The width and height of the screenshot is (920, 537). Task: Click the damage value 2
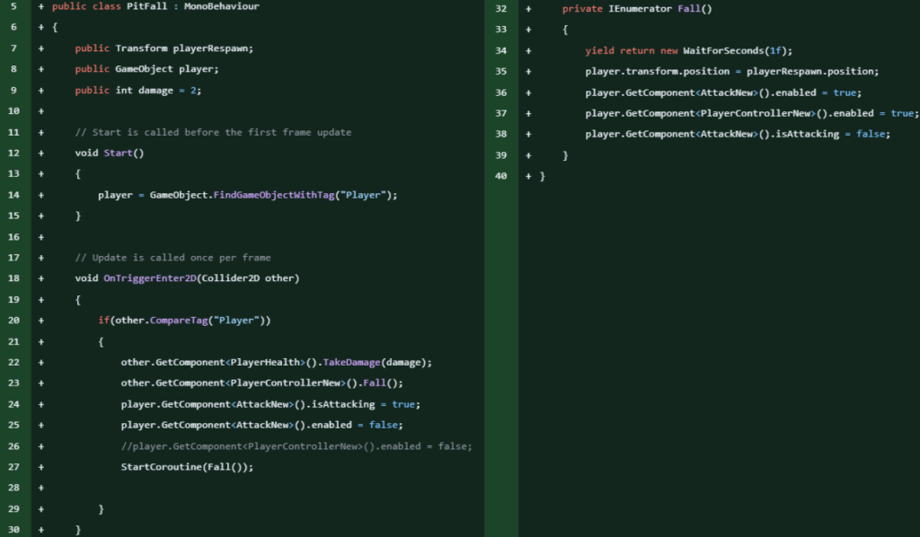(x=193, y=91)
